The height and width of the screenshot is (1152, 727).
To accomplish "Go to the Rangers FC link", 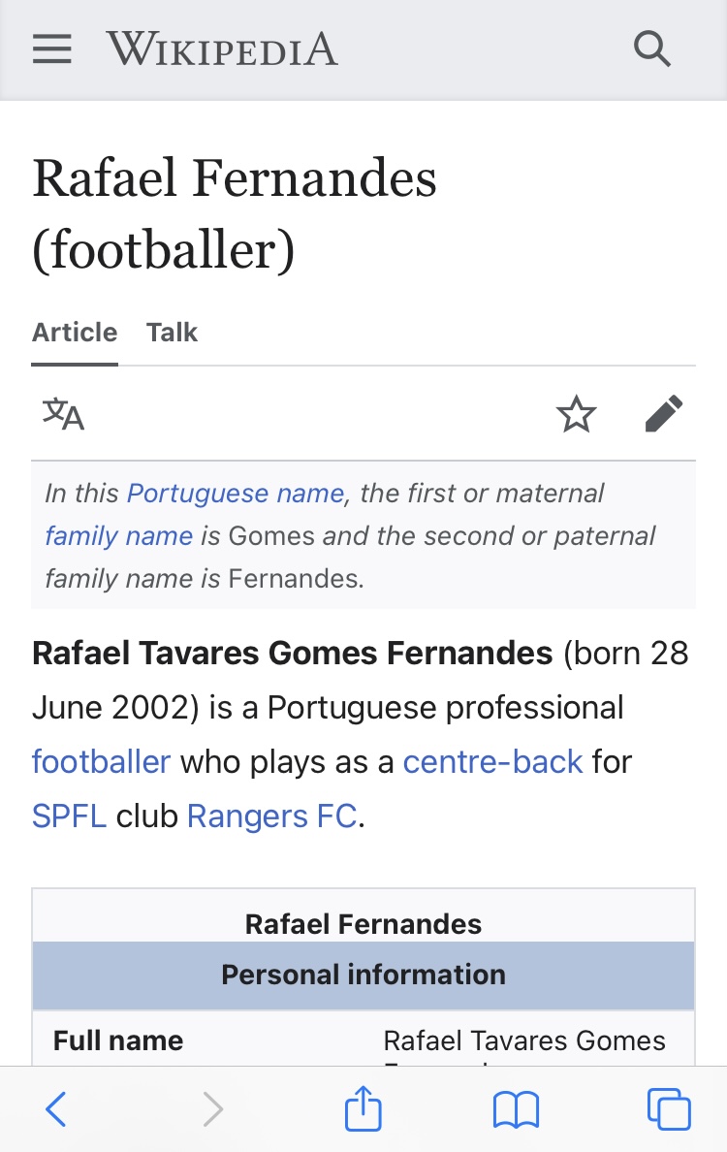I will [272, 816].
